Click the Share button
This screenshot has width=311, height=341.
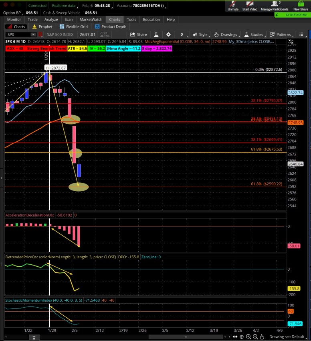(x=139, y=35)
